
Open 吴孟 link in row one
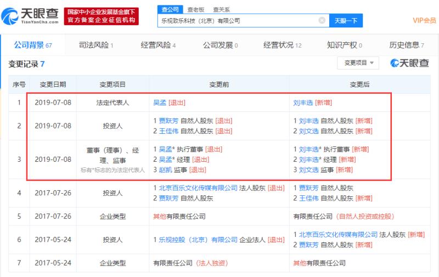160,103
